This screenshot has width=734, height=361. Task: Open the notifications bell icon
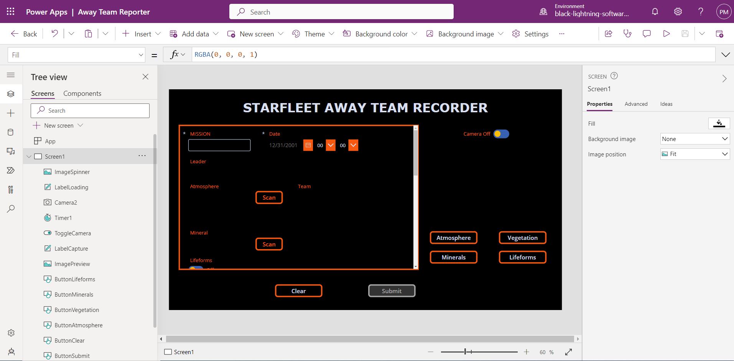pyautogui.click(x=655, y=12)
